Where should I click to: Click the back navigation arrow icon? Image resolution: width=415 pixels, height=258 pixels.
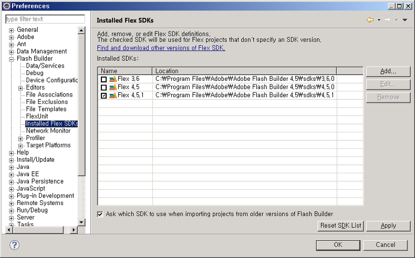pyautogui.click(x=370, y=20)
